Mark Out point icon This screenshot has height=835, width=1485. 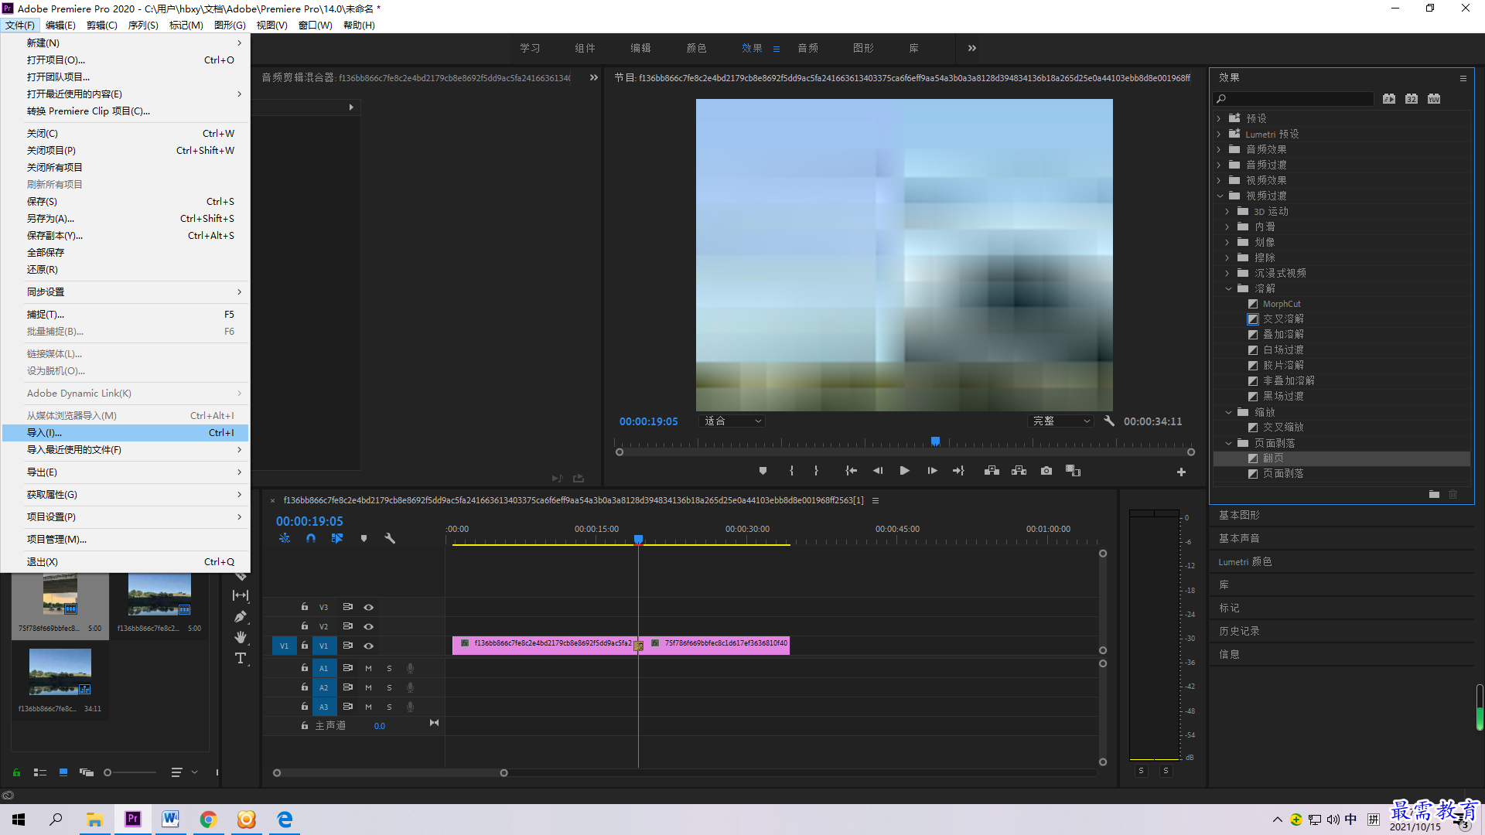pyautogui.click(x=816, y=471)
